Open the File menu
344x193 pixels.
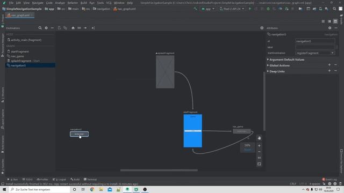(x=11, y=3)
